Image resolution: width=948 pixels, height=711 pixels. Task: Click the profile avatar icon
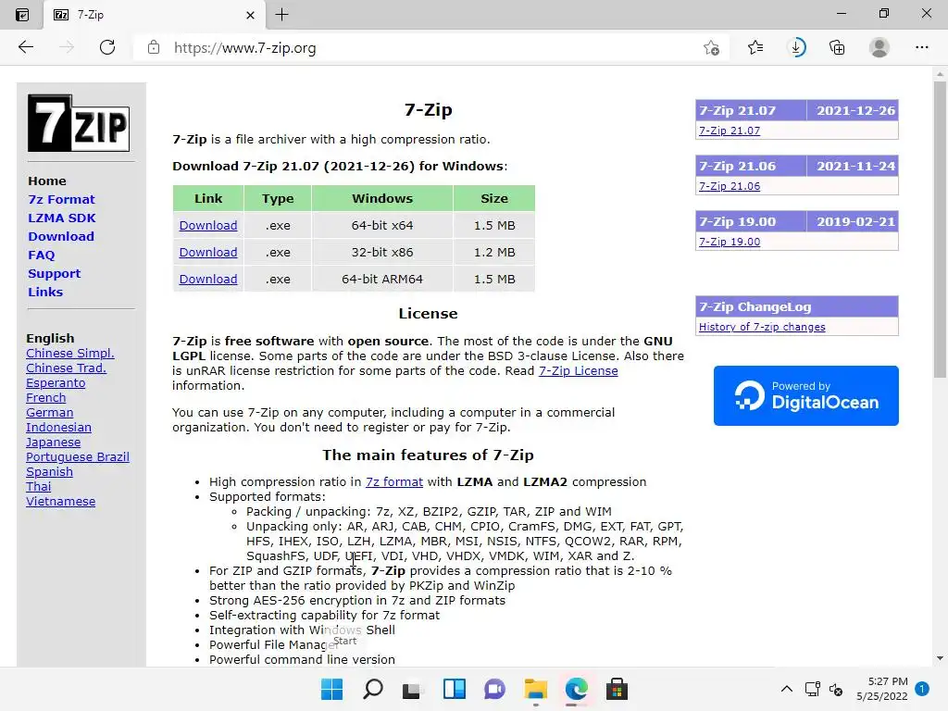pos(879,47)
